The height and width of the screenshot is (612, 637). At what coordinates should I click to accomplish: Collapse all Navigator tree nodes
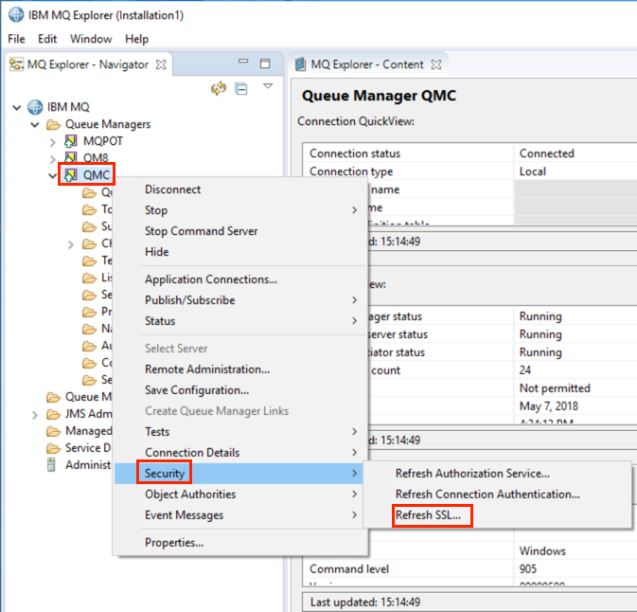241,88
